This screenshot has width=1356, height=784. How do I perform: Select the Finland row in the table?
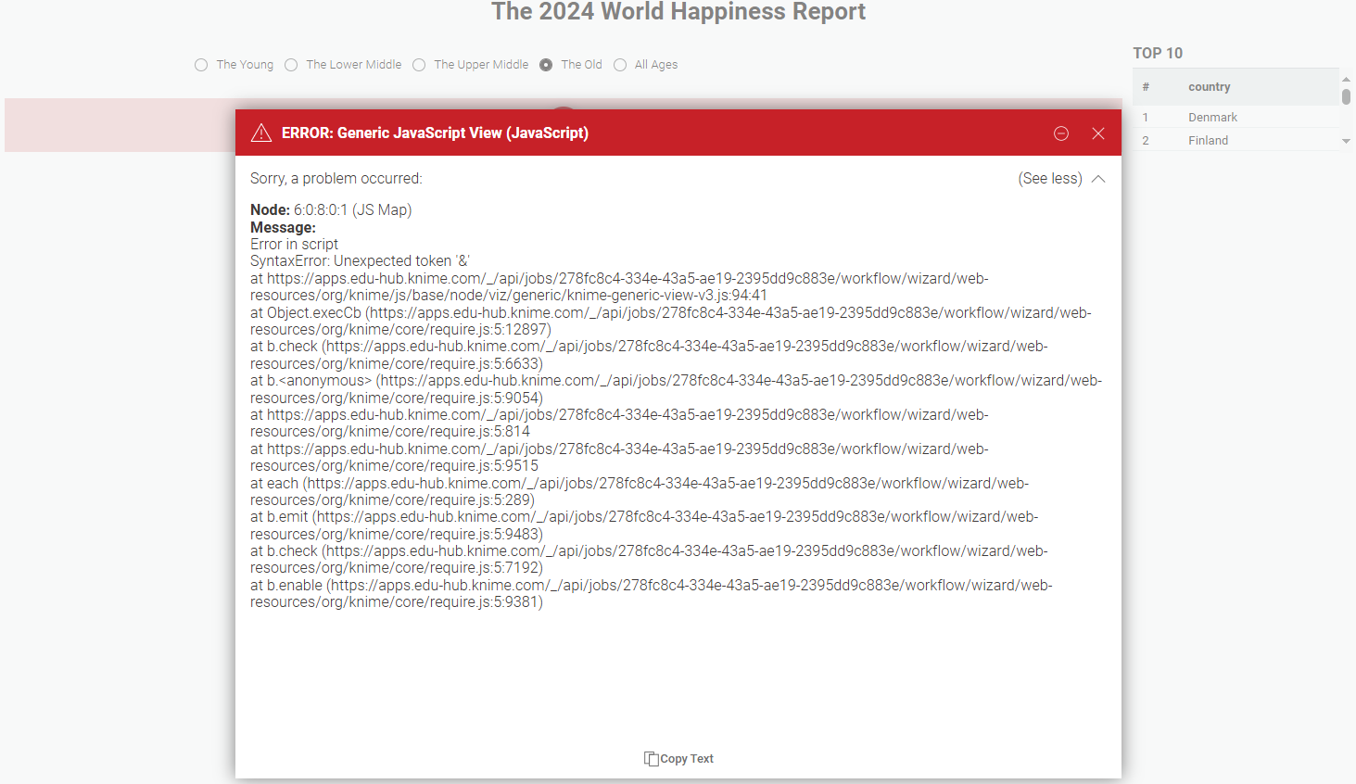pyautogui.click(x=1208, y=141)
